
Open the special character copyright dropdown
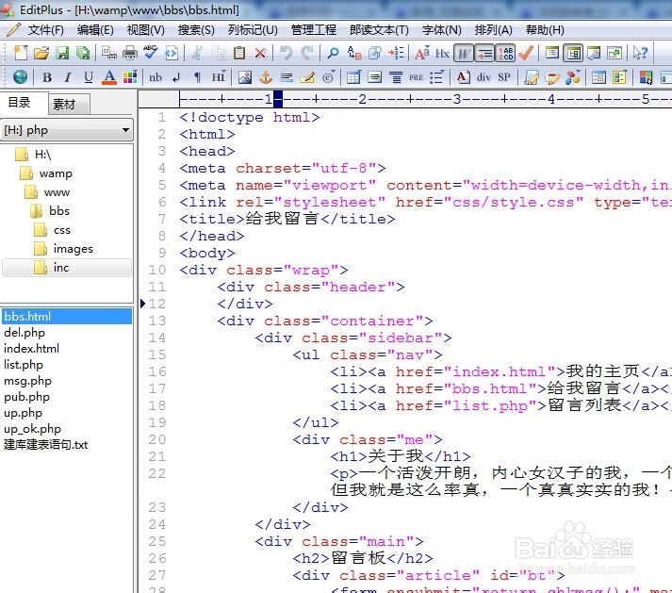pos(329,77)
